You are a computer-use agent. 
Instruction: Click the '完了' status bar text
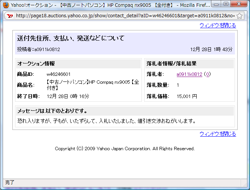click(10, 182)
